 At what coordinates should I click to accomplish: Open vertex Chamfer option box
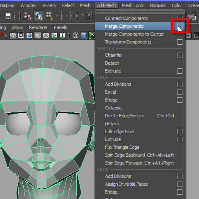(180, 55)
